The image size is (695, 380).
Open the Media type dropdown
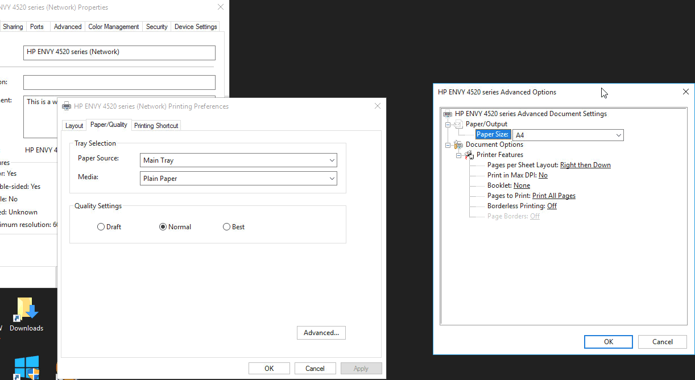[x=238, y=179]
